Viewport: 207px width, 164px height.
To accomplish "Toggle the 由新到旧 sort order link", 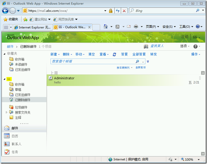I will [x=141, y=68].
